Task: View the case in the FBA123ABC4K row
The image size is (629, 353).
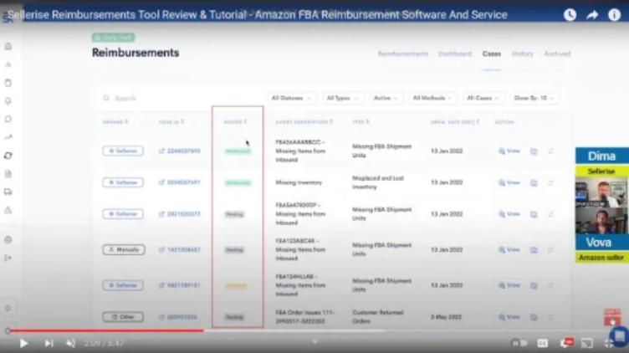Action: pyautogui.click(x=509, y=249)
